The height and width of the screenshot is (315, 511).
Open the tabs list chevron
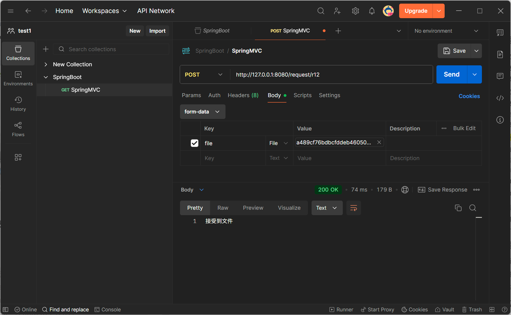click(399, 31)
